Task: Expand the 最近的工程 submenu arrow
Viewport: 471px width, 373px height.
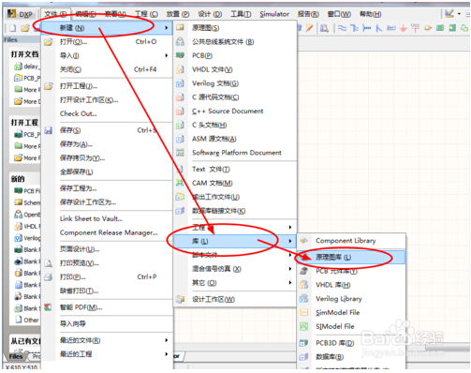Action: 167,354
